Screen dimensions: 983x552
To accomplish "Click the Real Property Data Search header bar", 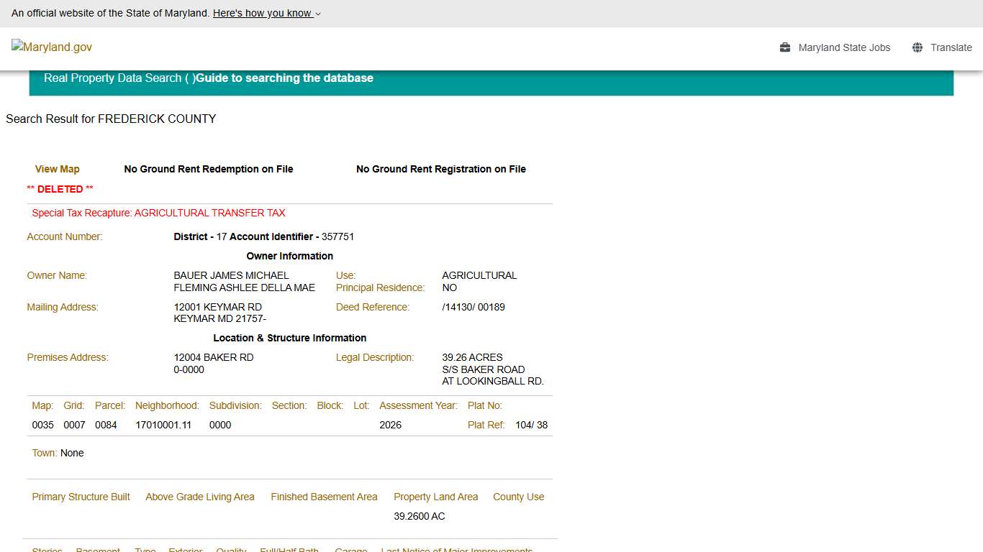I will pos(119,78).
